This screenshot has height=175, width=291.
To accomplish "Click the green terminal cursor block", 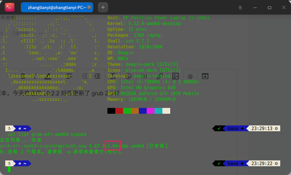I will click(9, 169).
